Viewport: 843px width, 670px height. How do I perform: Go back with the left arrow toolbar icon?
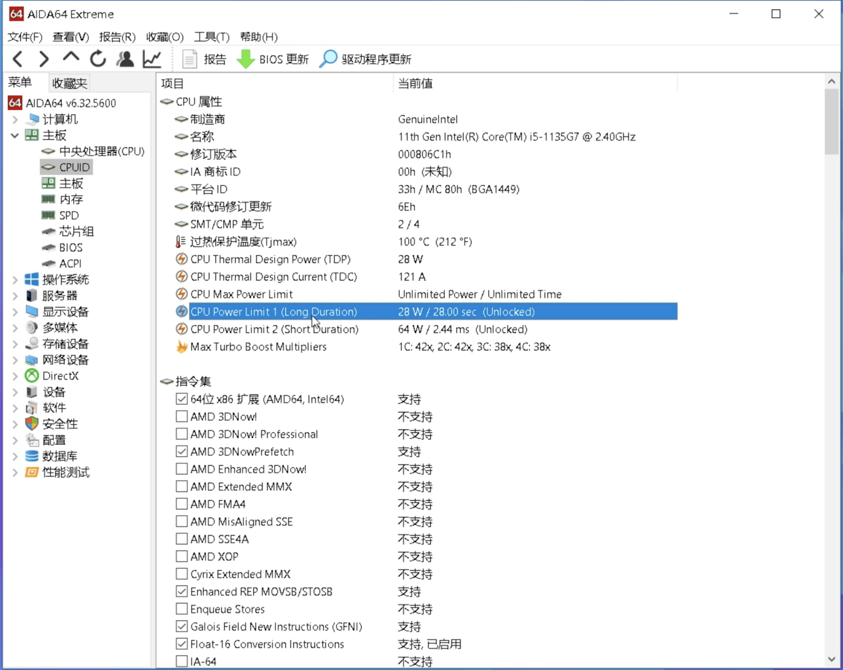click(18, 59)
